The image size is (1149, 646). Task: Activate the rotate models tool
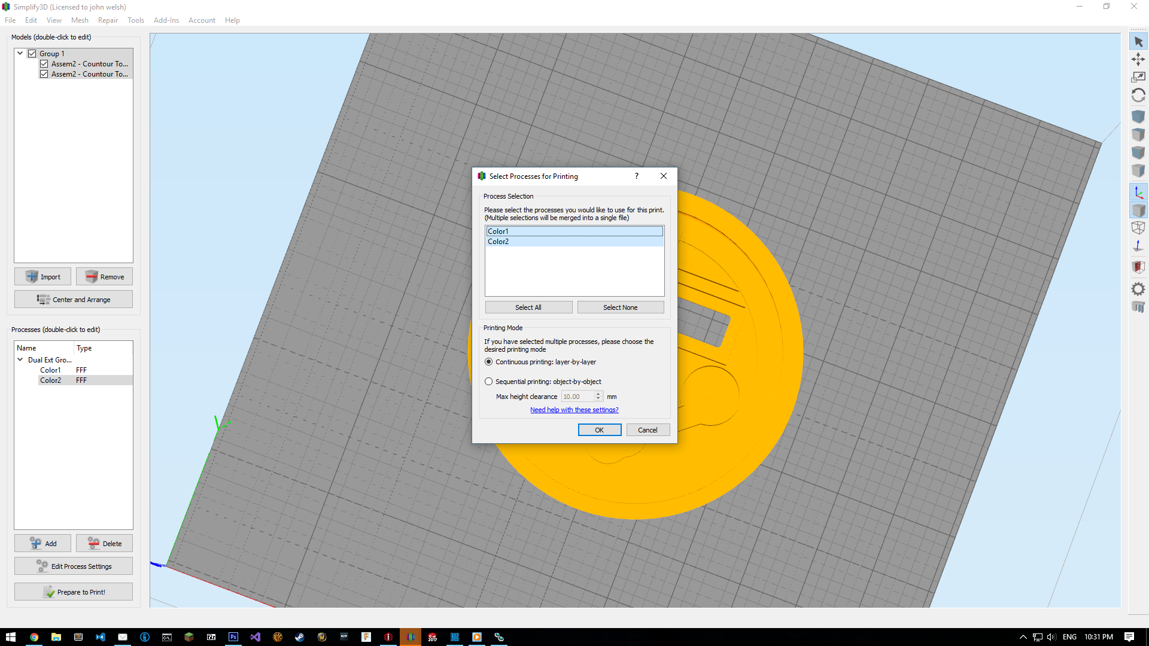tap(1138, 96)
